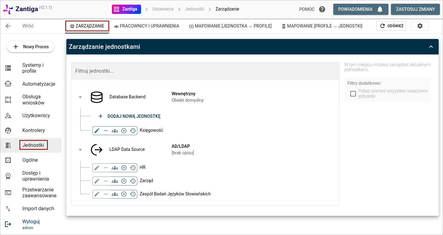Click the members group icon for HR
Image resolution: width=443 pixels, height=235 pixels.
pyautogui.click(x=115, y=168)
